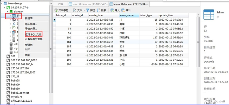This screenshot has height=105, width=229.
Task: Collapse the 39.105.34.27-b connection node
Action: click(5, 7)
